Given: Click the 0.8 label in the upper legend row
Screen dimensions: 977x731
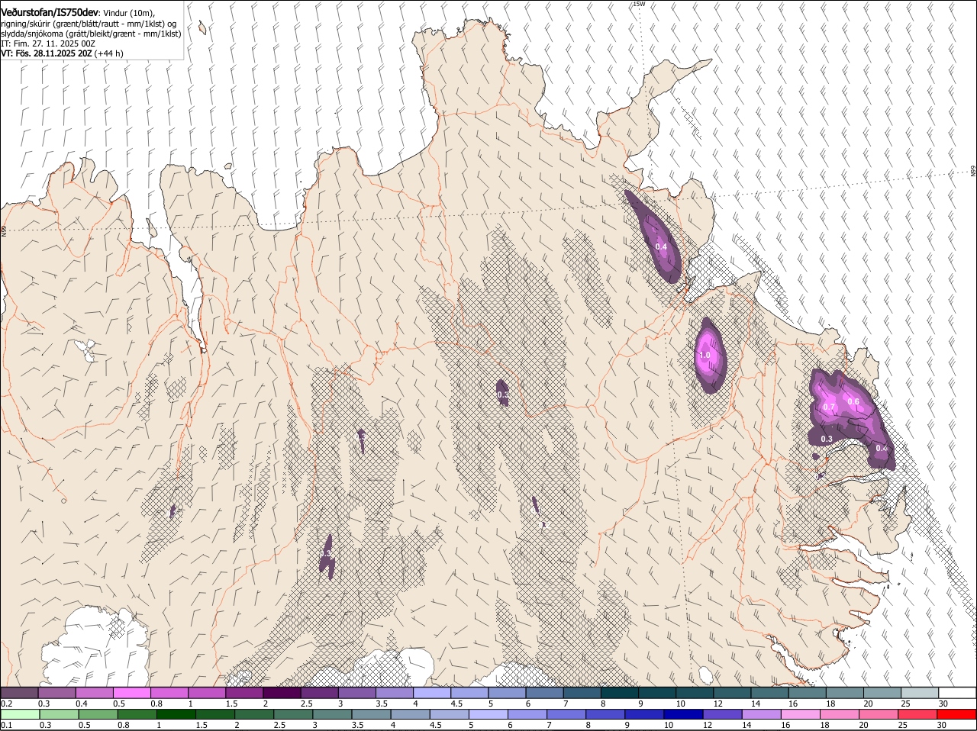Looking at the screenshot, I should click(156, 704).
